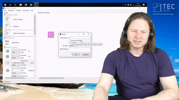This screenshot has width=179, height=100.
Task: Click the pink Knopf block on canvas
Action: pyautogui.click(x=51, y=34)
